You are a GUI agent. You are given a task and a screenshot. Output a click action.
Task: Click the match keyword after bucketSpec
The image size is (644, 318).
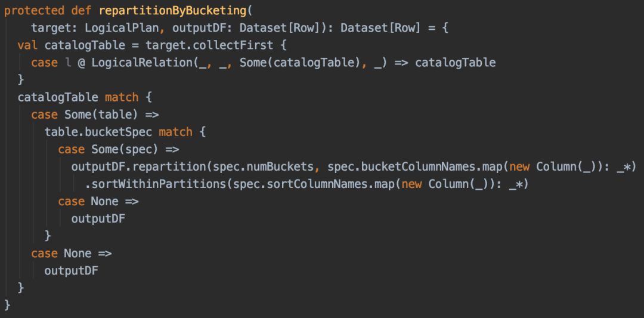(x=175, y=132)
